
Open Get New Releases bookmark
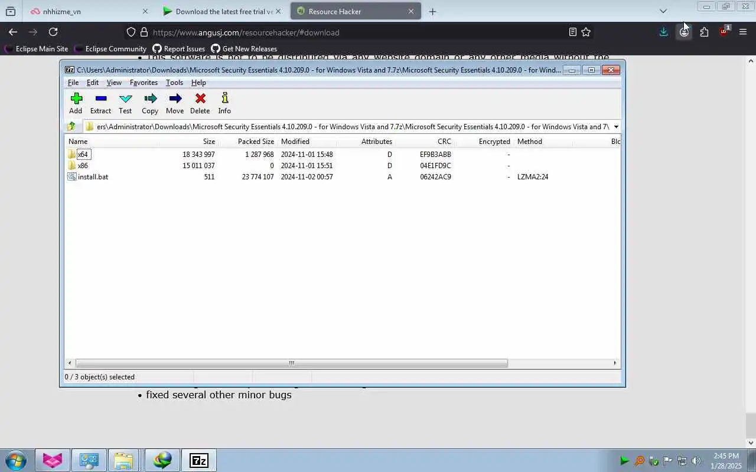pyautogui.click(x=244, y=49)
